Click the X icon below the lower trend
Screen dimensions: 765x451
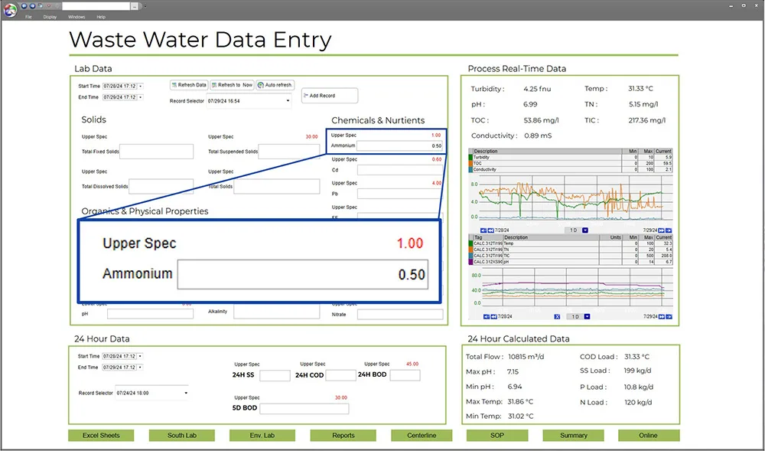point(557,316)
